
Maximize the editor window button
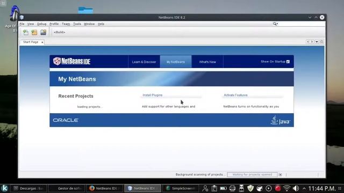321,42
